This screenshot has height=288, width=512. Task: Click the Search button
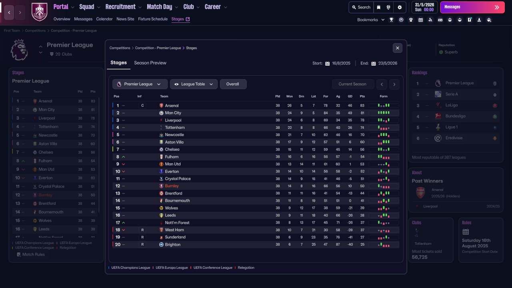coord(361,7)
